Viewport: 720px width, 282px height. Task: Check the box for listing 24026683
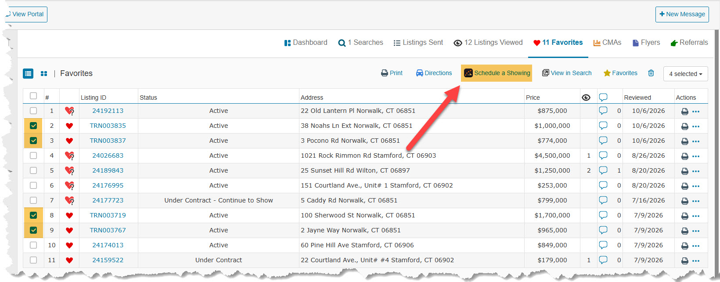[33, 155]
